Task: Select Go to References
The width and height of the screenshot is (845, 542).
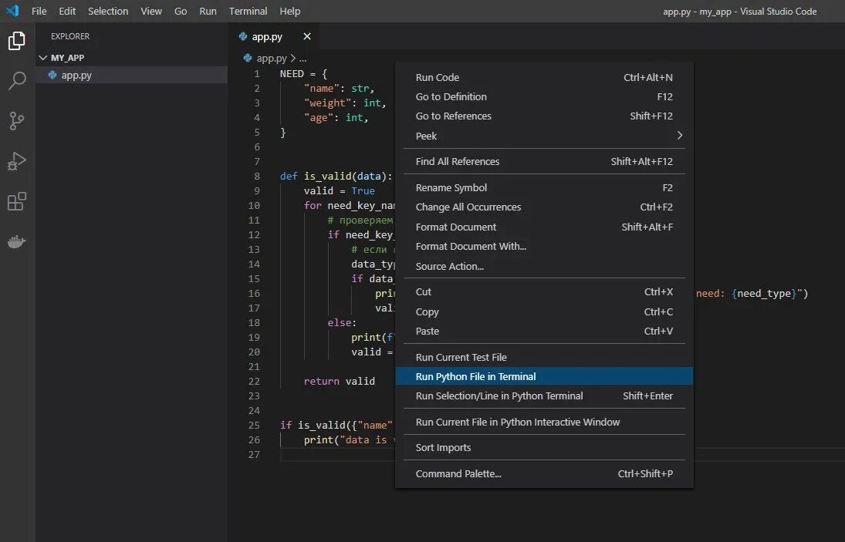Action: 544,116
